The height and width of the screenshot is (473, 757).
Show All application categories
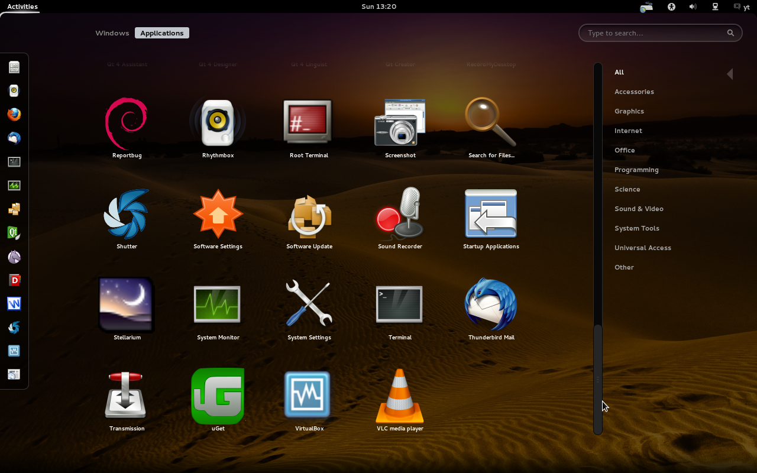619,72
